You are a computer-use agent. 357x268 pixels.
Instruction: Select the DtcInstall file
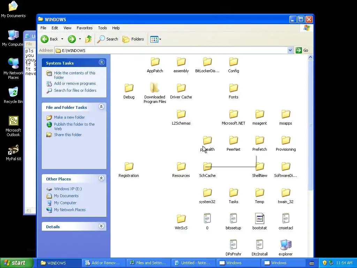coord(259,248)
